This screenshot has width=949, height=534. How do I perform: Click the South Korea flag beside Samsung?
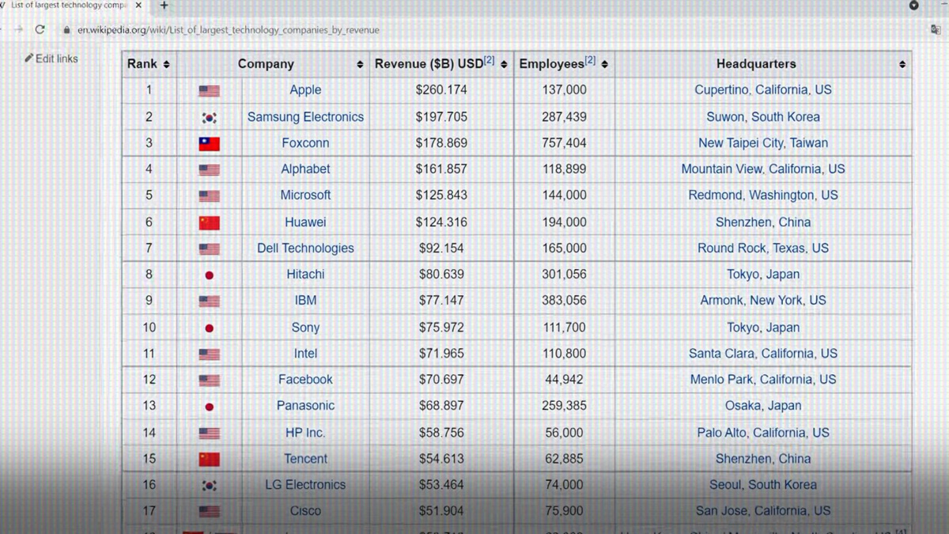point(209,118)
